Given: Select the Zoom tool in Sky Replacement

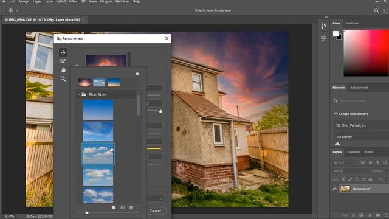Looking at the screenshot, I should tap(63, 79).
